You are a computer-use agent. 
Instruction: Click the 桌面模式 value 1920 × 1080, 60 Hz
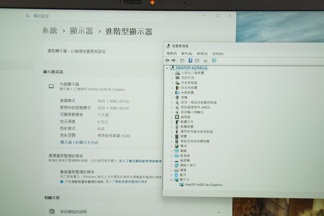coord(113,101)
